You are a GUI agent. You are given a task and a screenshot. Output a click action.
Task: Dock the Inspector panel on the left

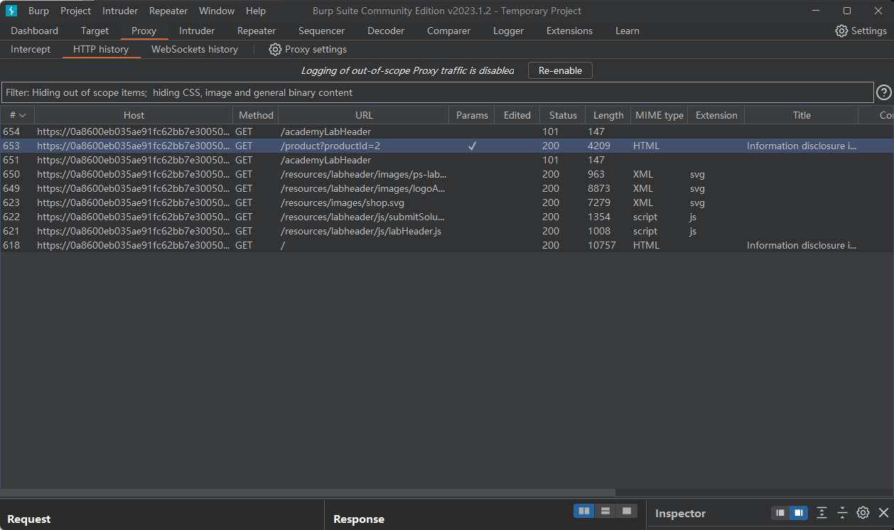click(x=780, y=512)
